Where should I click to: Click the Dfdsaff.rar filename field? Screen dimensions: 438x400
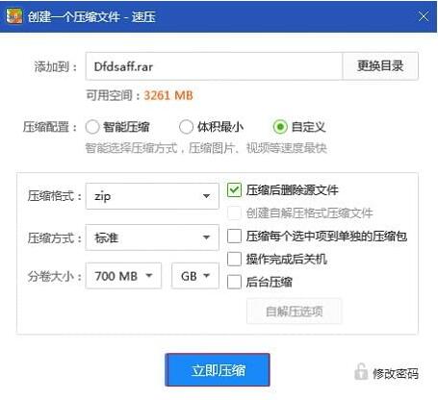pyautogui.click(x=214, y=66)
